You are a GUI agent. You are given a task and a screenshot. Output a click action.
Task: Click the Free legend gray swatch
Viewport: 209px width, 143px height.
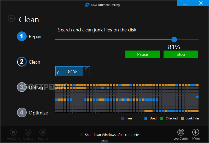[123, 118]
